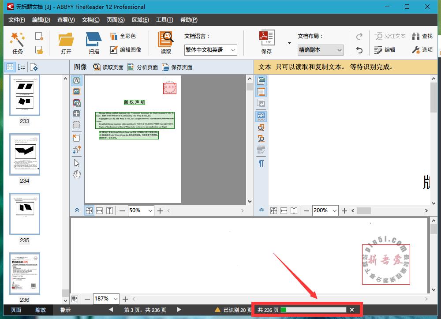441x319 pixels.
Task: Select the hand pan tool
Action: pyautogui.click(x=76, y=174)
